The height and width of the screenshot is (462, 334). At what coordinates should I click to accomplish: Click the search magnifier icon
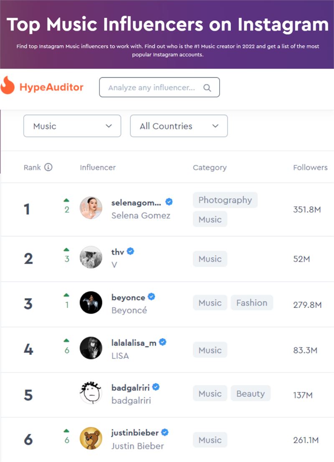click(207, 88)
